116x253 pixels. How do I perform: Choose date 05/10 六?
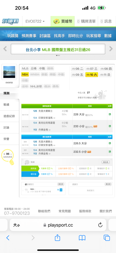click(92, 75)
